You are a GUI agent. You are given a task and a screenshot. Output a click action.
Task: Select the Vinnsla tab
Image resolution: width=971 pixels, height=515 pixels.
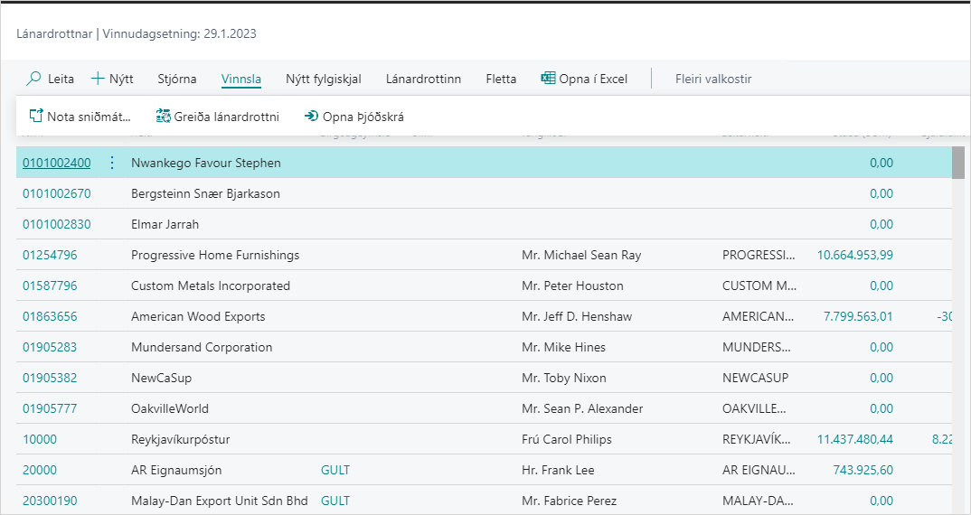click(x=240, y=79)
